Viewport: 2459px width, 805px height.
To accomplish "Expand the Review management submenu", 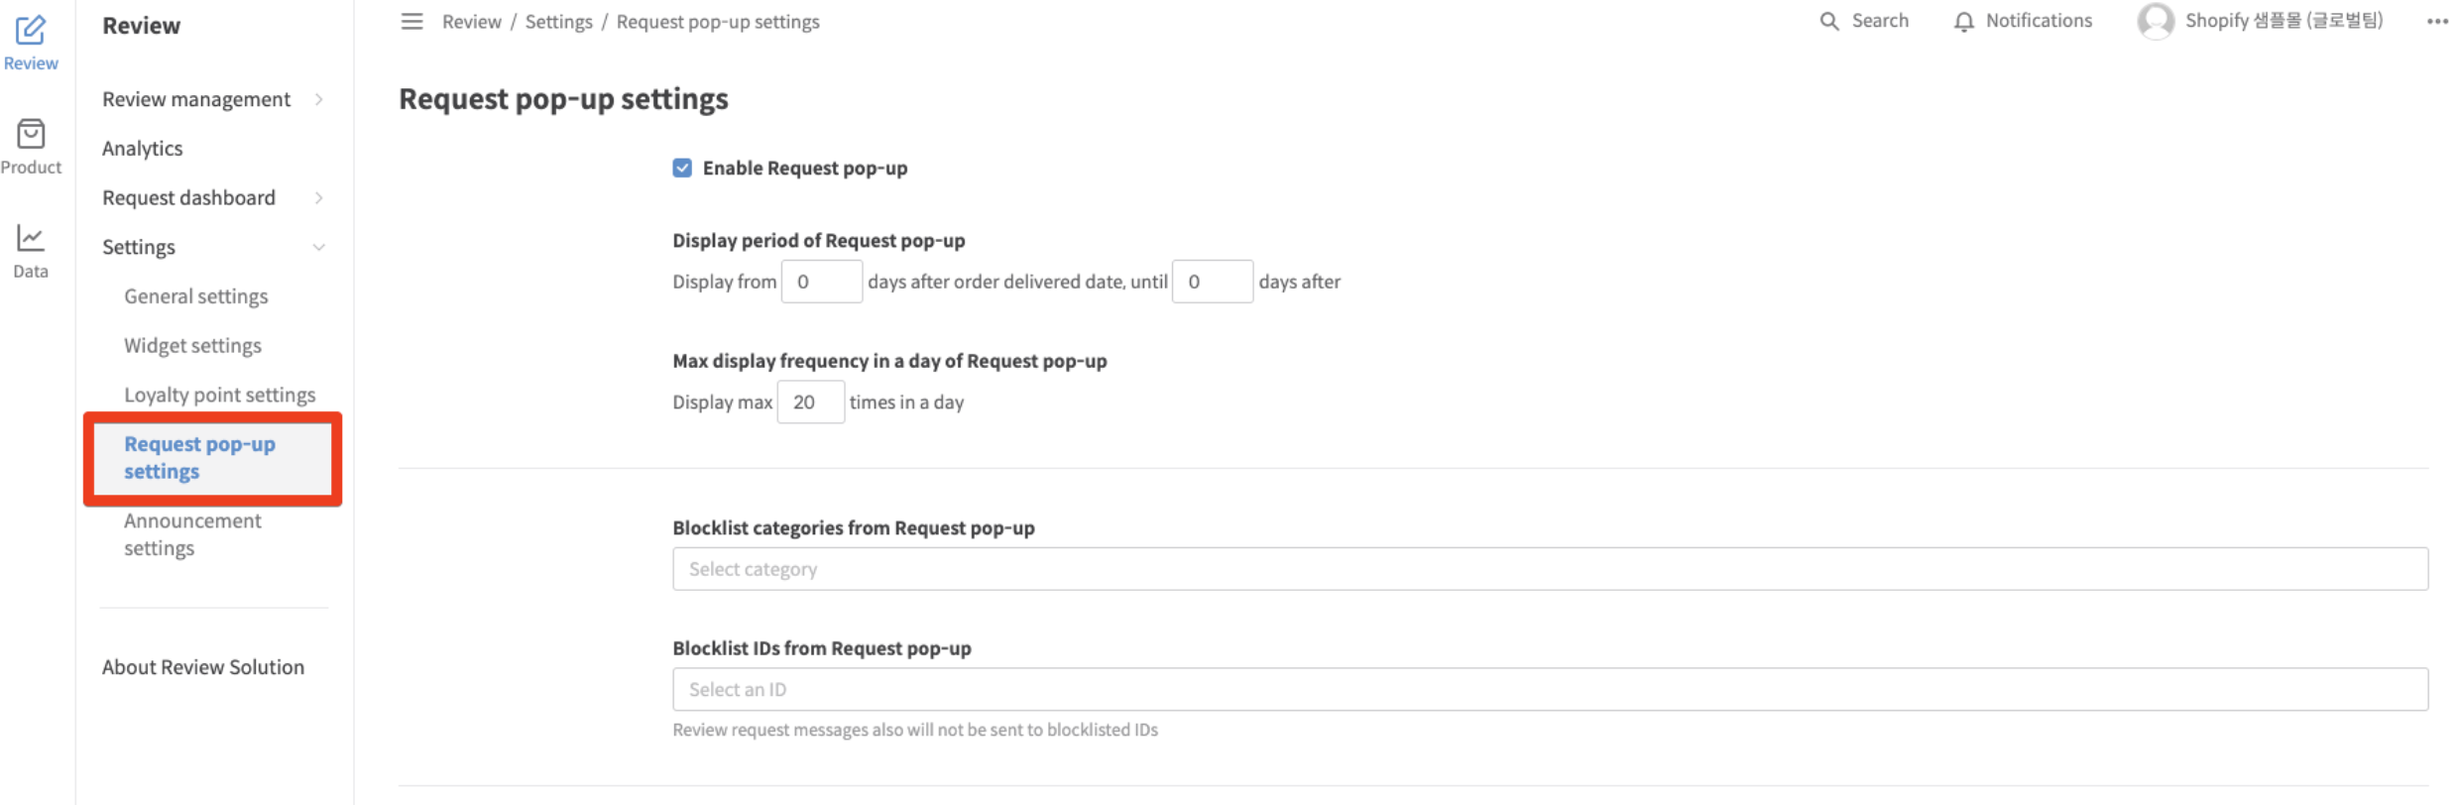I will pos(319,99).
